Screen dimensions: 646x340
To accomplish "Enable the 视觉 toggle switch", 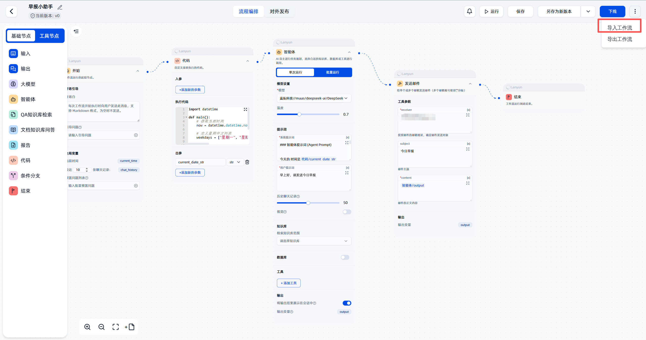I will click(x=347, y=212).
